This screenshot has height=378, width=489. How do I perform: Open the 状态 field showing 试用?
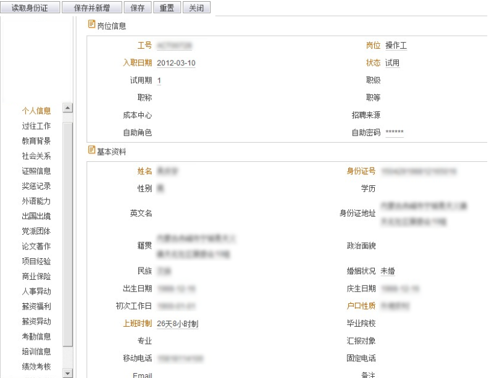[x=393, y=63]
